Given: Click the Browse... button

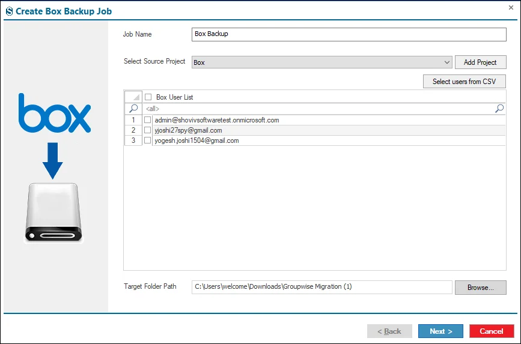Looking at the screenshot, I should coord(481,288).
